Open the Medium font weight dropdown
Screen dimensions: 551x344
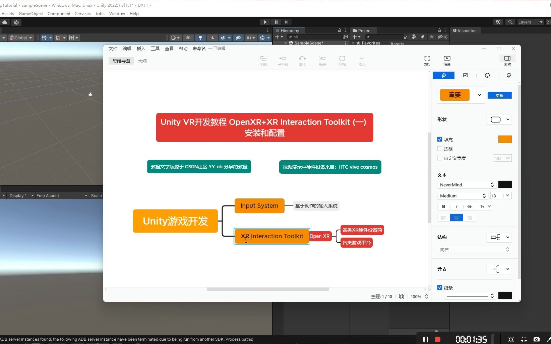(x=463, y=196)
